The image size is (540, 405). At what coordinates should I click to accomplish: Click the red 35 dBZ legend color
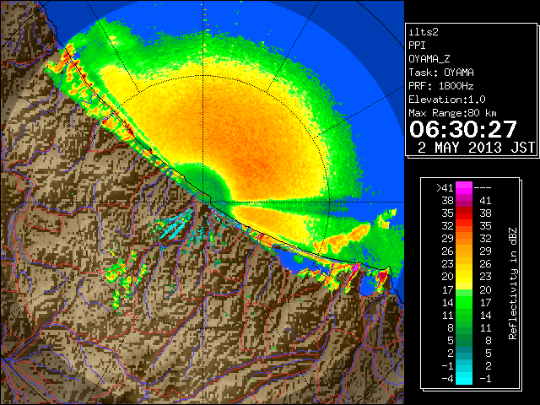coord(464,213)
